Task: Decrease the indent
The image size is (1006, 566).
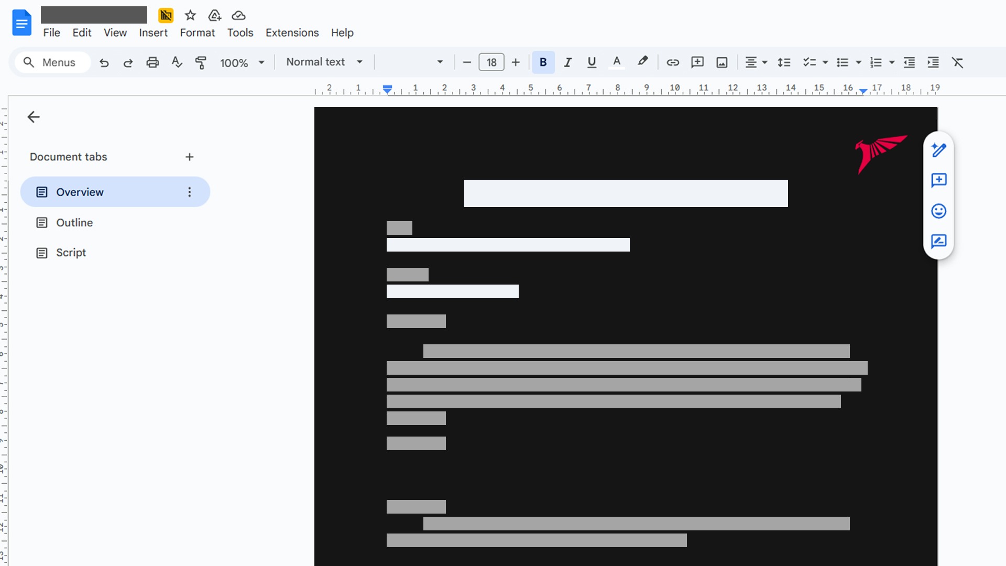Action: 909,62
